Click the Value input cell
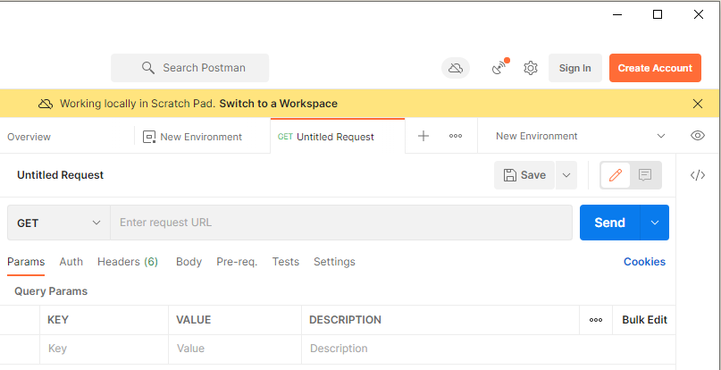 coord(235,349)
